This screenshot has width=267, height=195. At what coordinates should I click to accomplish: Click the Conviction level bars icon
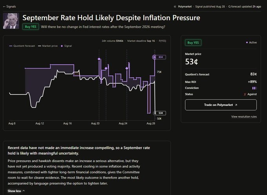click(x=254, y=88)
